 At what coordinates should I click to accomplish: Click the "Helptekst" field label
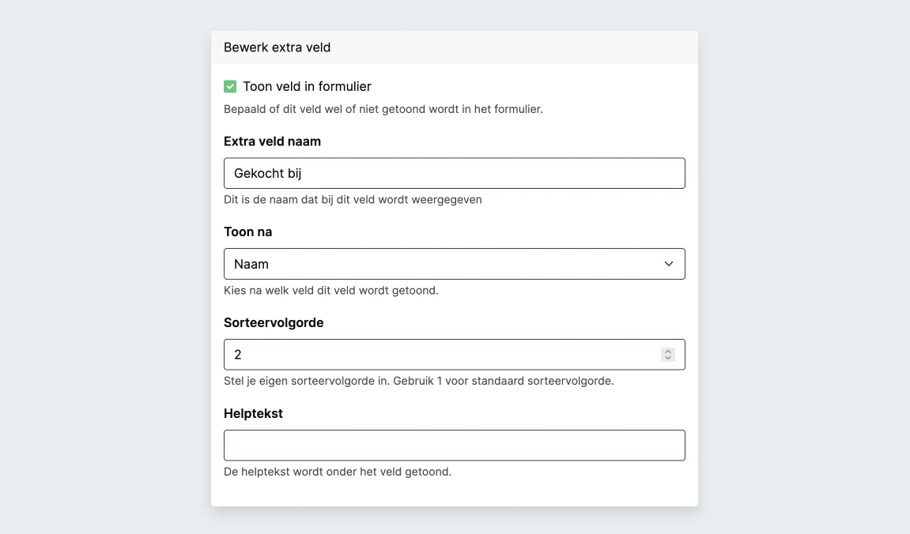coord(253,413)
